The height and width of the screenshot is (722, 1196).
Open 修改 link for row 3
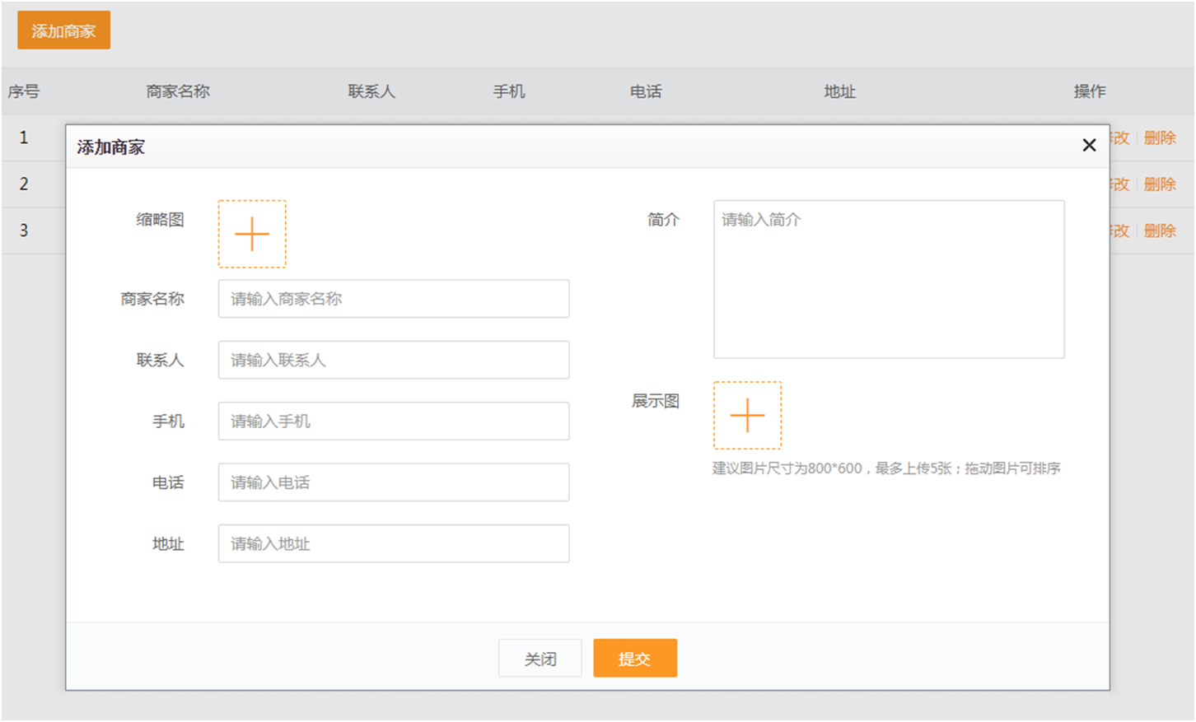1120,231
